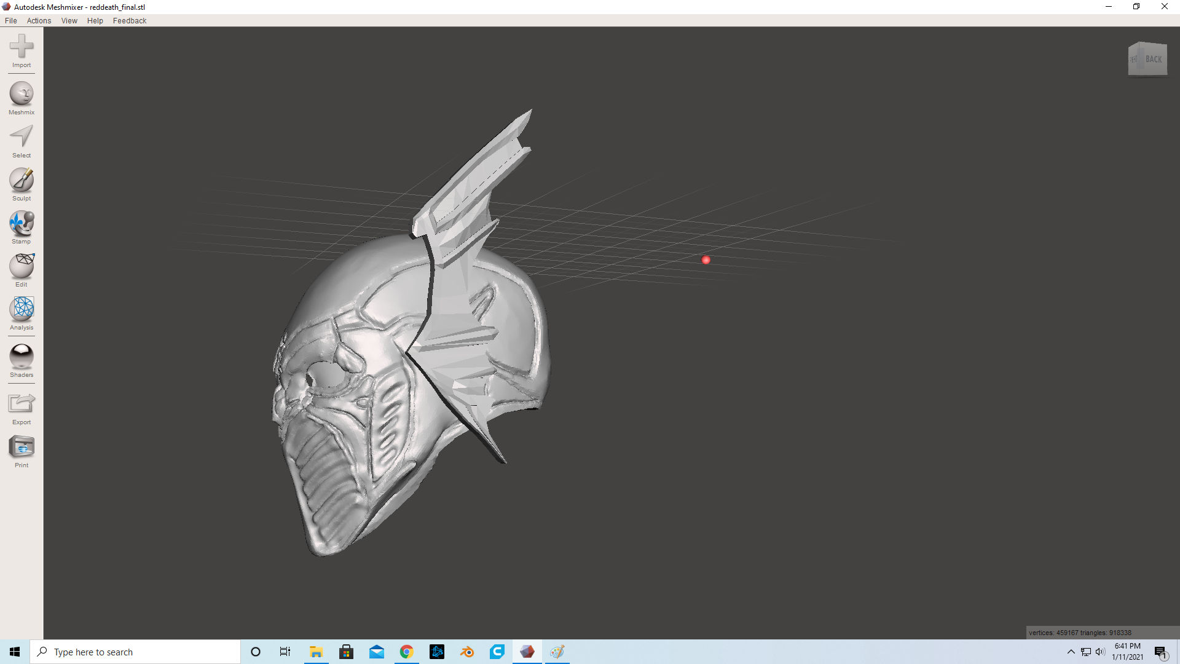Viewport: 1180px width, 664px height.
Task: Open the notification center icon
Action: click(1160, 652)
